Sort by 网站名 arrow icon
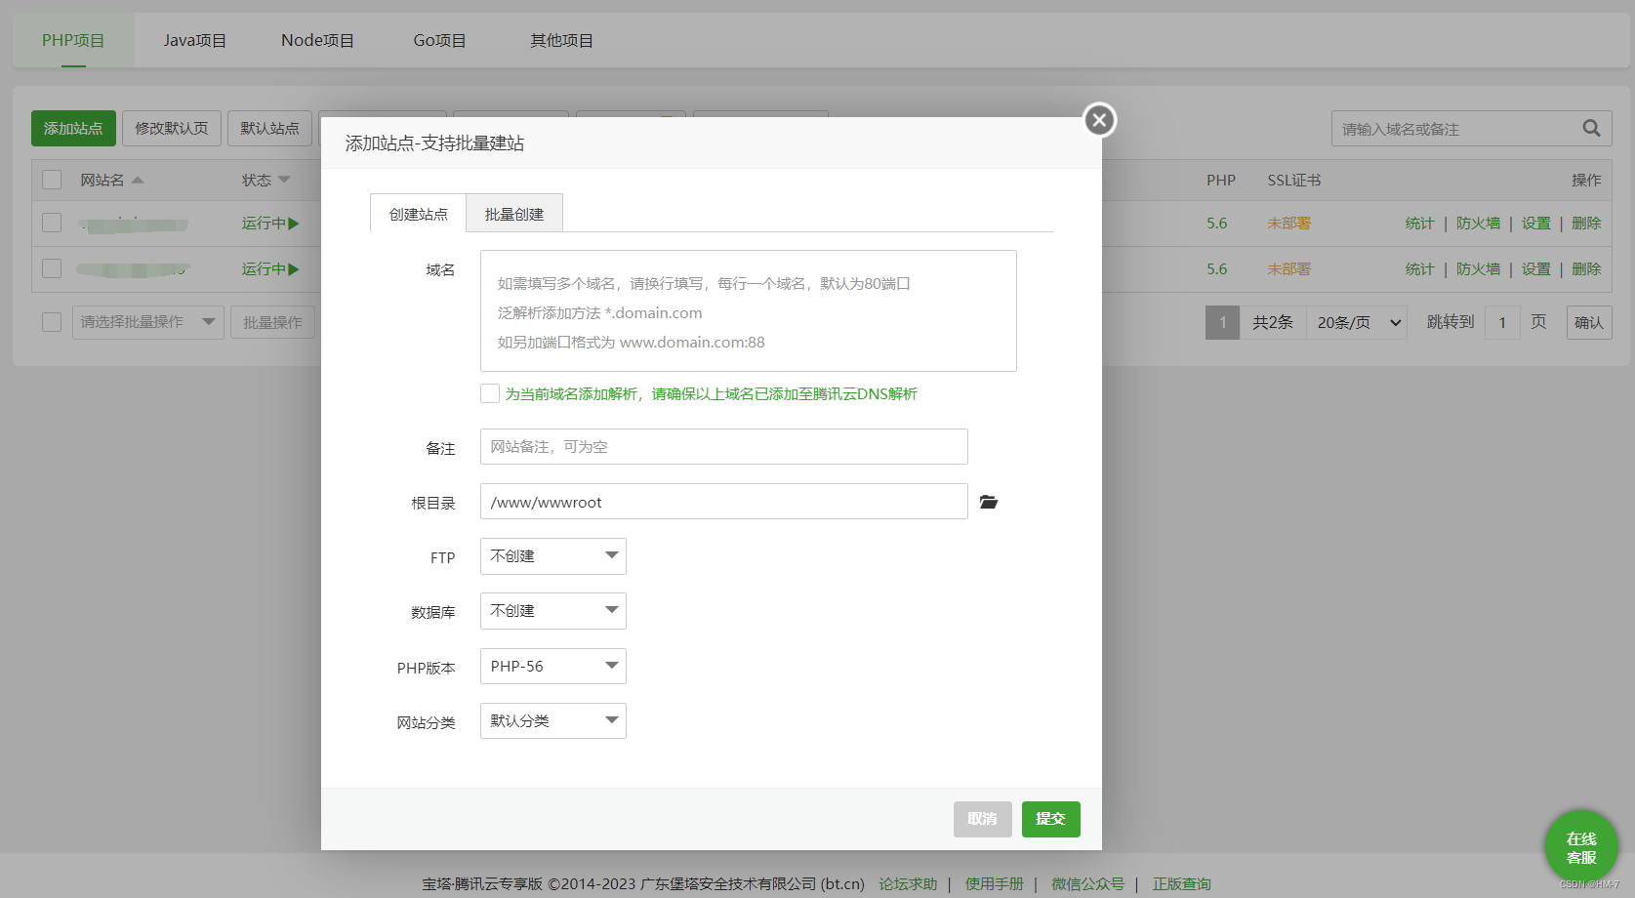 point(138,180)
